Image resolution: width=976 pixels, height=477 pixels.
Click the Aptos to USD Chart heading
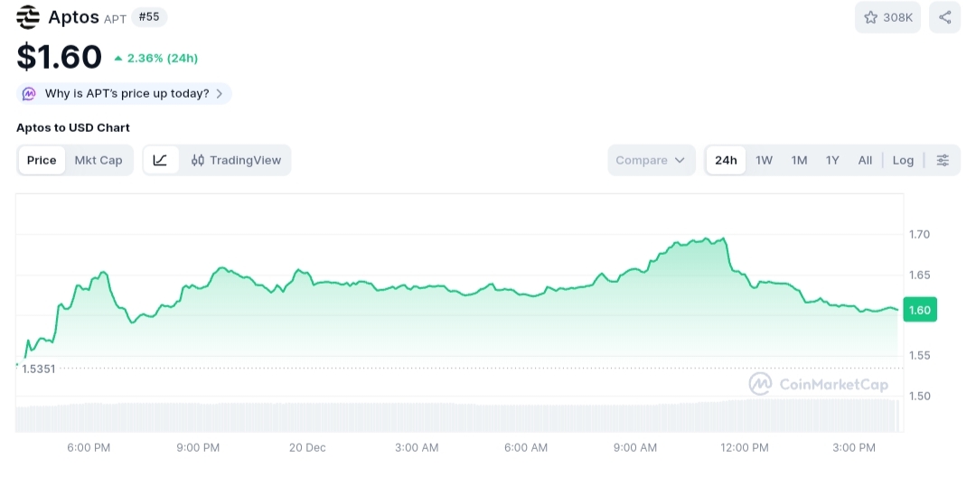coord(73,127)
